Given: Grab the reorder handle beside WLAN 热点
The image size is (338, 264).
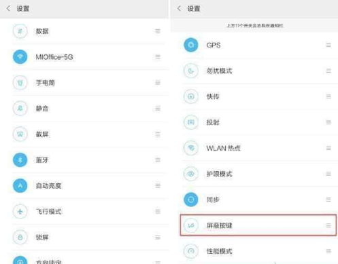Looking at the screenshot, I should point(328,148).
